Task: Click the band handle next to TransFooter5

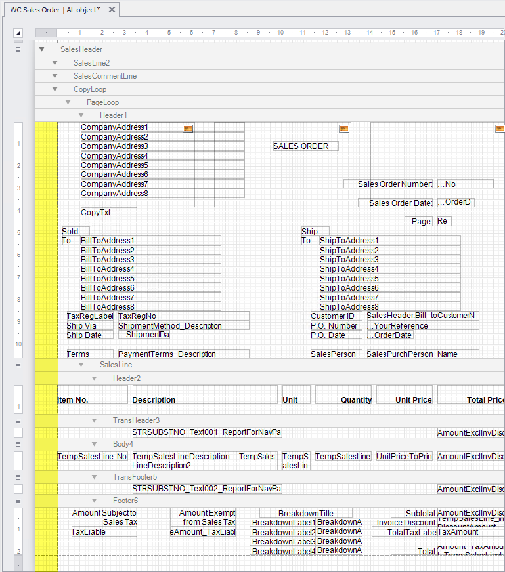Action: pyautogui.click(x=18, y=477)
